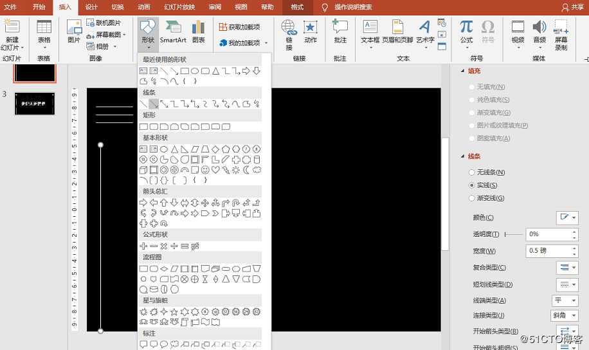Image resolution: width=589 pixels, height=350 pixels.
Task: Collapse the 填充 section
Action: pyautogui.click(x=463, y=71)
